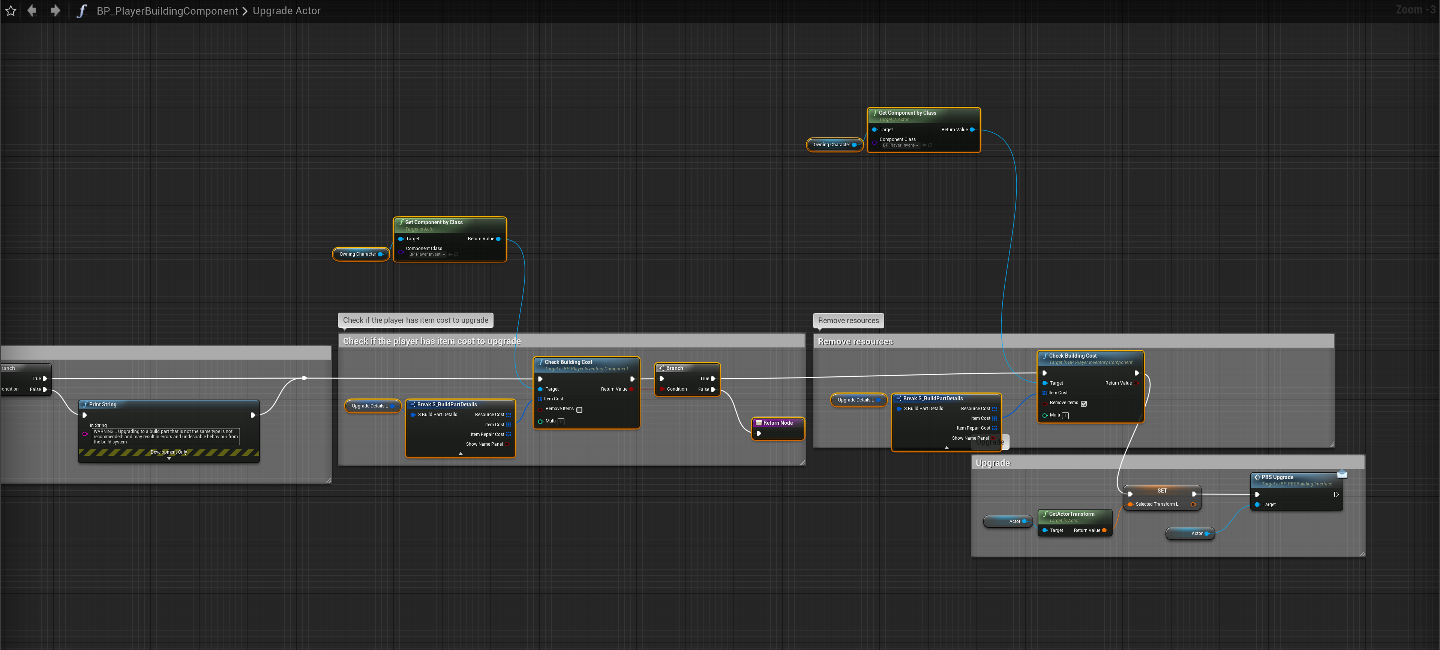Screen dimensions: 1440x650
Task: Click the back navigation arrow
Action: (32, 10)
